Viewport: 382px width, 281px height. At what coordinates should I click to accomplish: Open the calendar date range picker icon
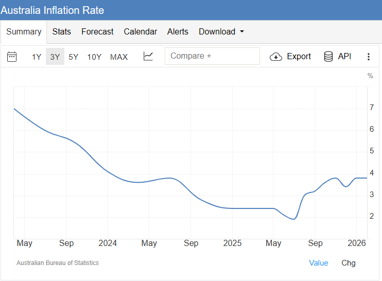12,57
